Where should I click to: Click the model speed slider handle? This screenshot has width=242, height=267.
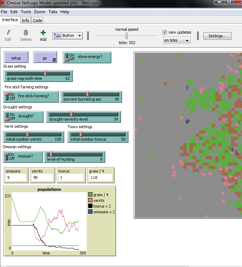pos(126,36)
